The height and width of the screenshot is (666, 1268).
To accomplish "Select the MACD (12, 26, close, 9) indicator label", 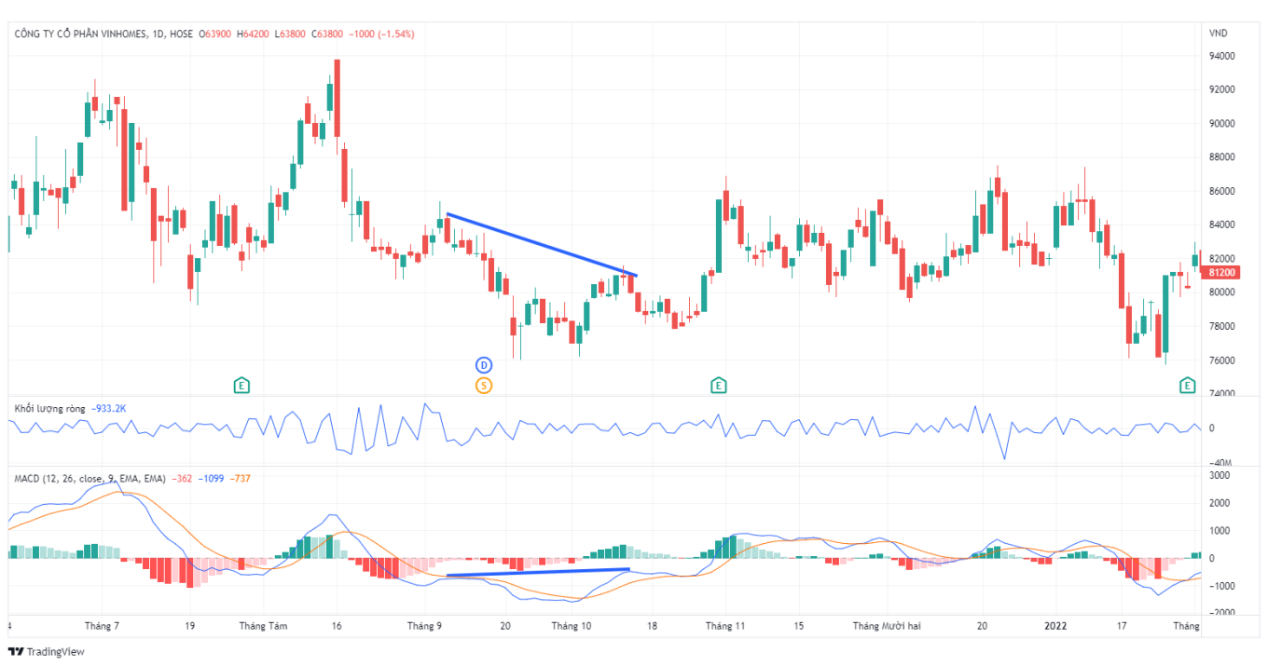I will pyautogui.click(x=90, y=478).
